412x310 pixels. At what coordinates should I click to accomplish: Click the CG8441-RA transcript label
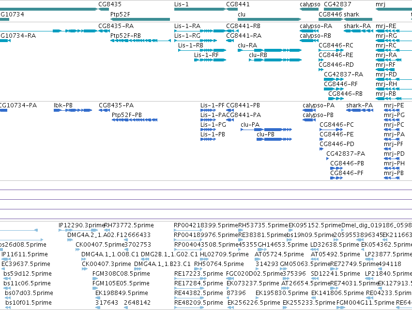244,36
